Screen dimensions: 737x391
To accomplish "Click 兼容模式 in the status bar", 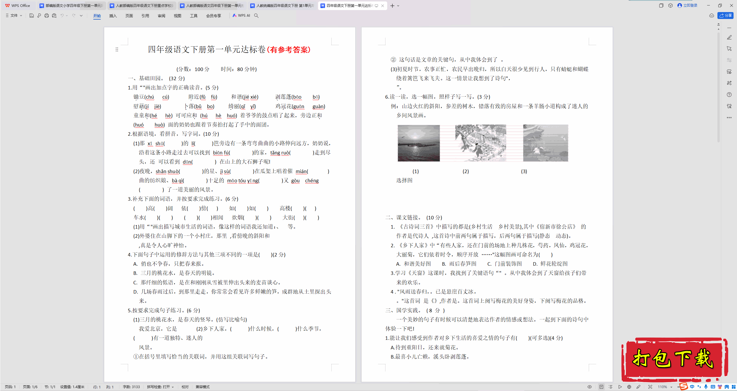I will (203, 387).
